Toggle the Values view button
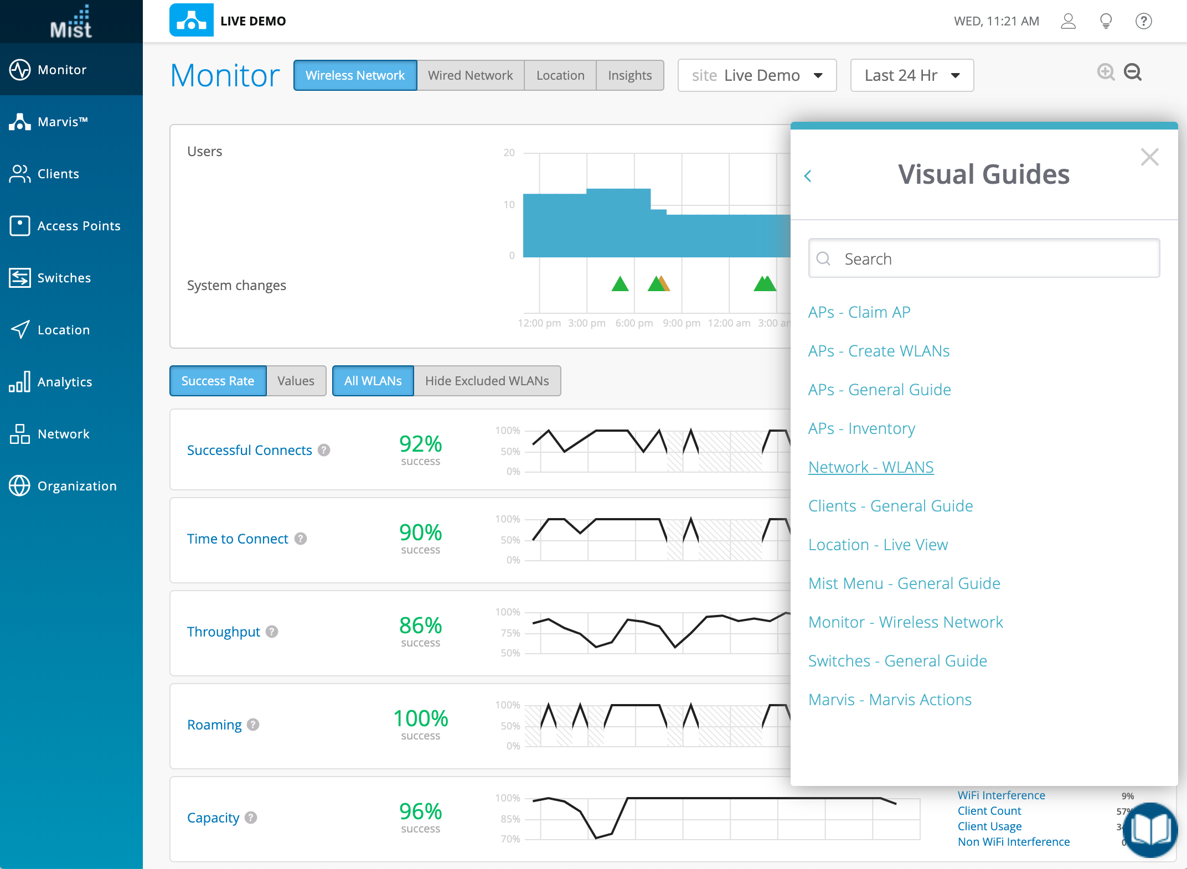The width and height of the screenshot is (1187, 869). tap(296, 381)
